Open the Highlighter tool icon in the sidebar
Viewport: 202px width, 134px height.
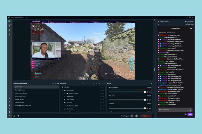10,30
